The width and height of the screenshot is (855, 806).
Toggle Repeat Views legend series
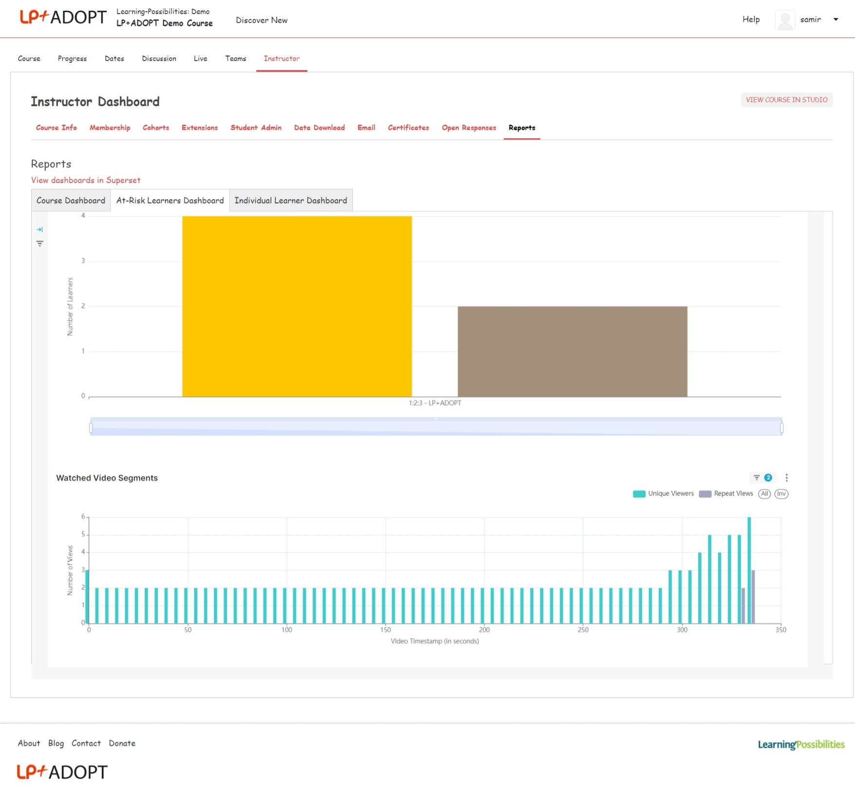click(726, 494)
